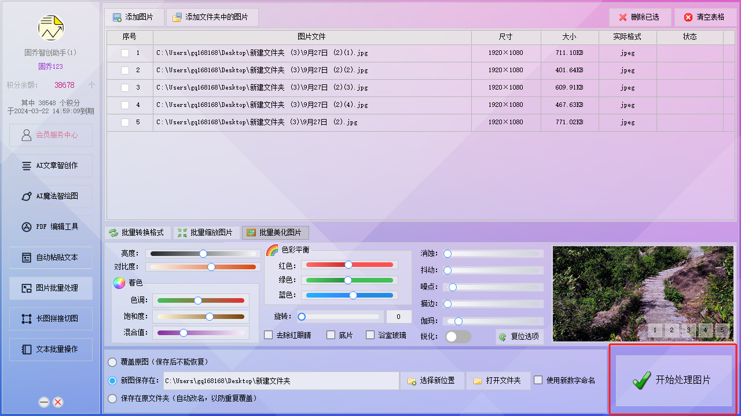Image resolution: width=741 pixels, height=416 pixels.
Task: Show preview thumbnail number 3
Action: point(689,330)
